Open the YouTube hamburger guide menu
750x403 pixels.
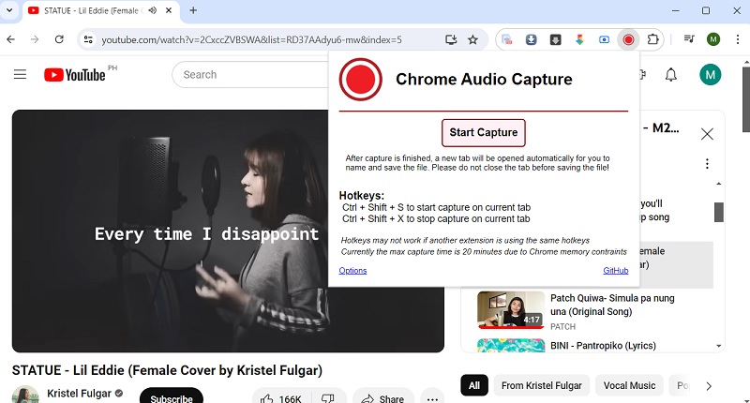(20, 75)
